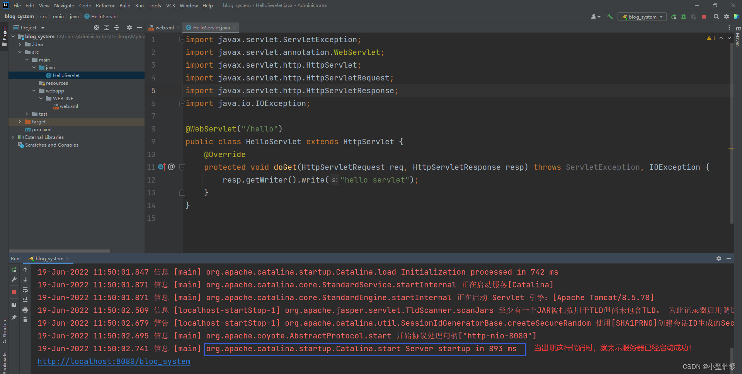Viewport: 742px width, 374px height.
Task: Click the Select Opened File crosshair icon
Action: 96,27
